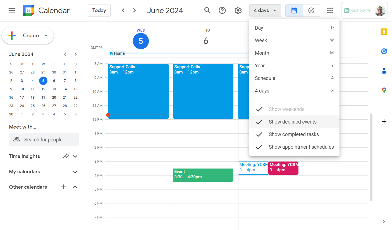392x230 pixels.
Task: Open the green Event on Thursday
Action: [203, 175]
